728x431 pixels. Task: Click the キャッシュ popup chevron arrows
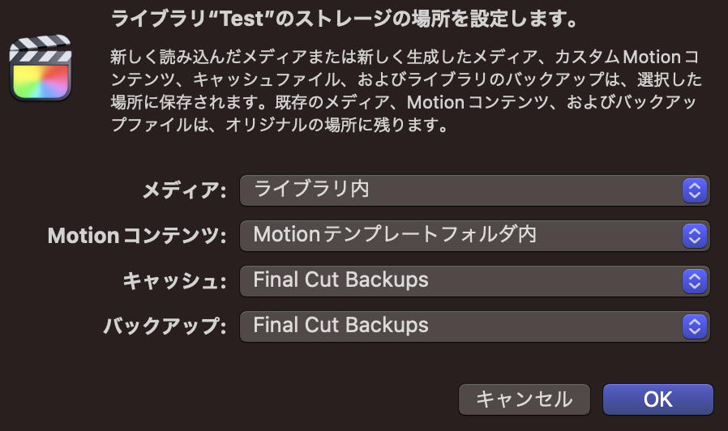point(695,281)
